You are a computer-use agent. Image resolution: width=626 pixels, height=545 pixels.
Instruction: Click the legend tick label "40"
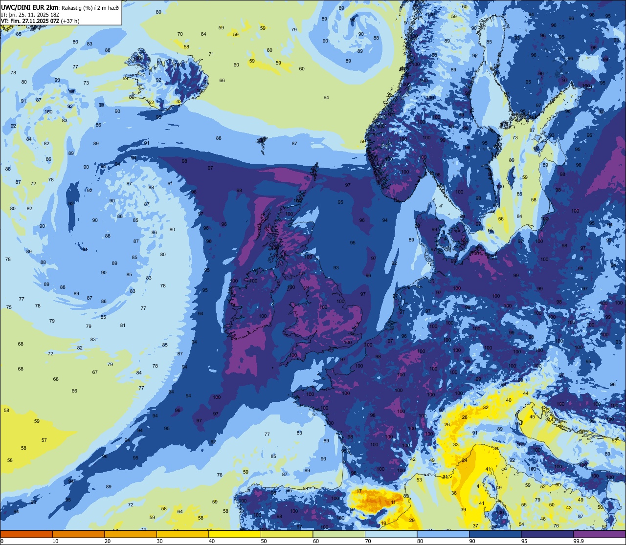(212, 541)
